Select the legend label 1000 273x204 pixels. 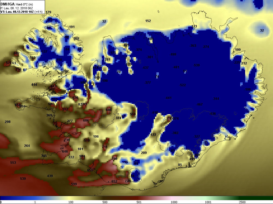(174, 202)
